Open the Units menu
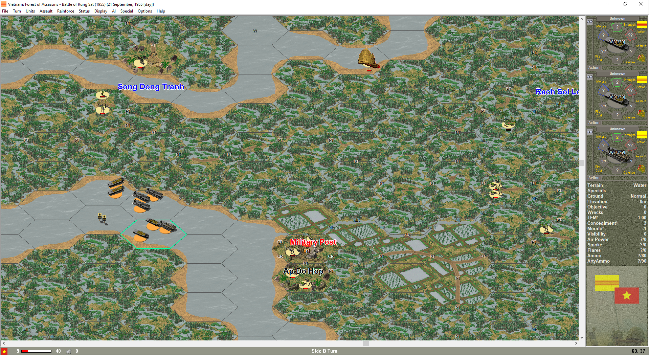649x355 pixels. click(x=30, y=11)
